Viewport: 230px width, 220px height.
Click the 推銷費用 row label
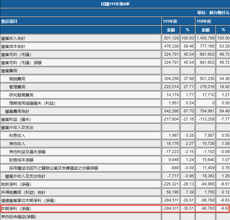[x=17, y=79]
